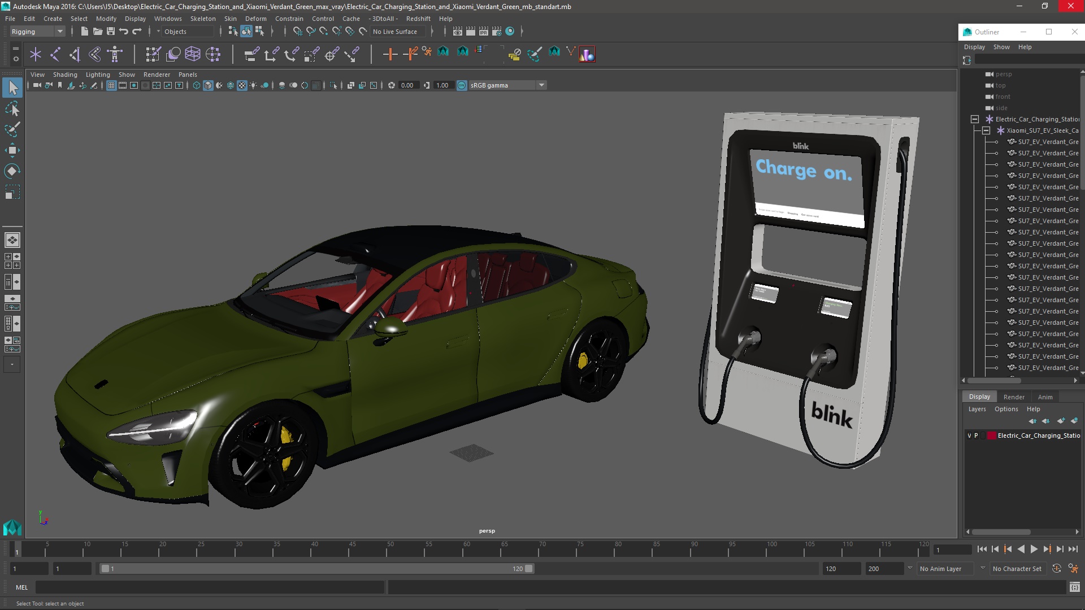Open the Script Editor icon at bottom right
Viewport: 1085px width, 610px height.
[x=1074, y=587]
